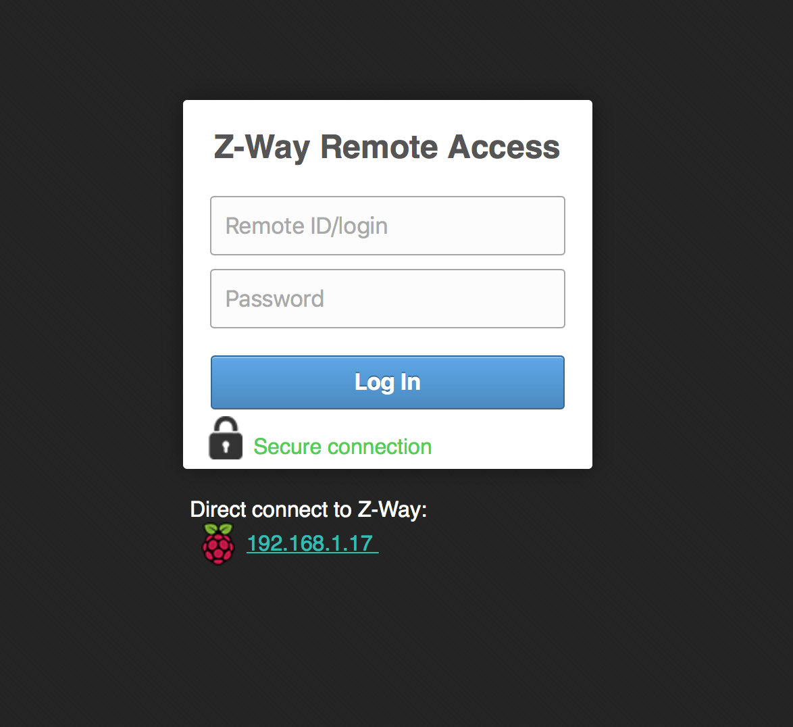Open the 192.168.1.17 direct connect link
This screenshot has width=793, height=727.
click(x=311, y=543)
